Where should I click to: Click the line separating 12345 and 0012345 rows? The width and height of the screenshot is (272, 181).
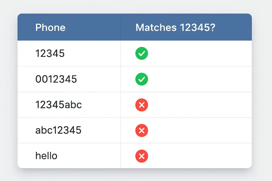[135, 66]
